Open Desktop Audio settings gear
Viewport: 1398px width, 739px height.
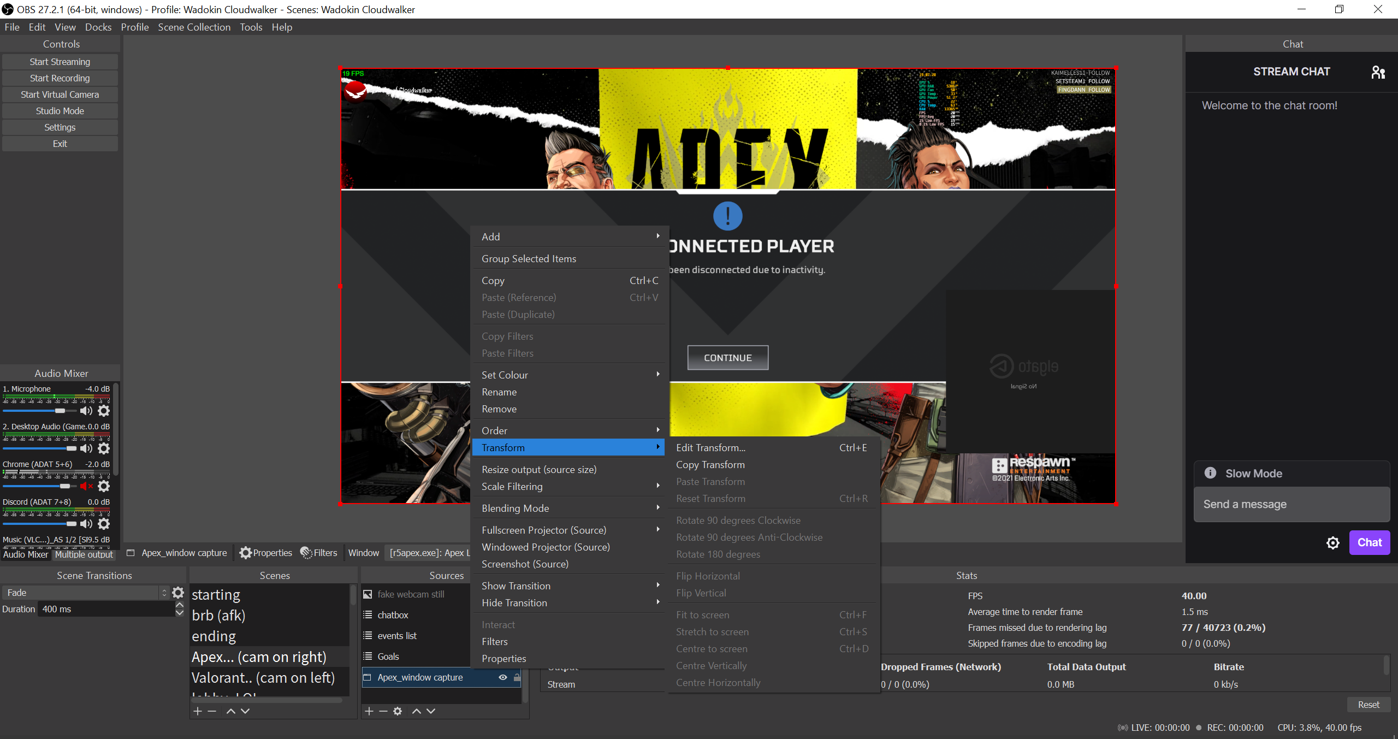[x=104, y=448]
